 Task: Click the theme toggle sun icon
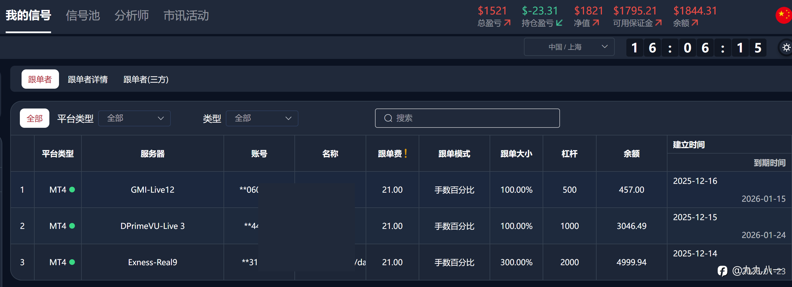(x=786, y=48)
